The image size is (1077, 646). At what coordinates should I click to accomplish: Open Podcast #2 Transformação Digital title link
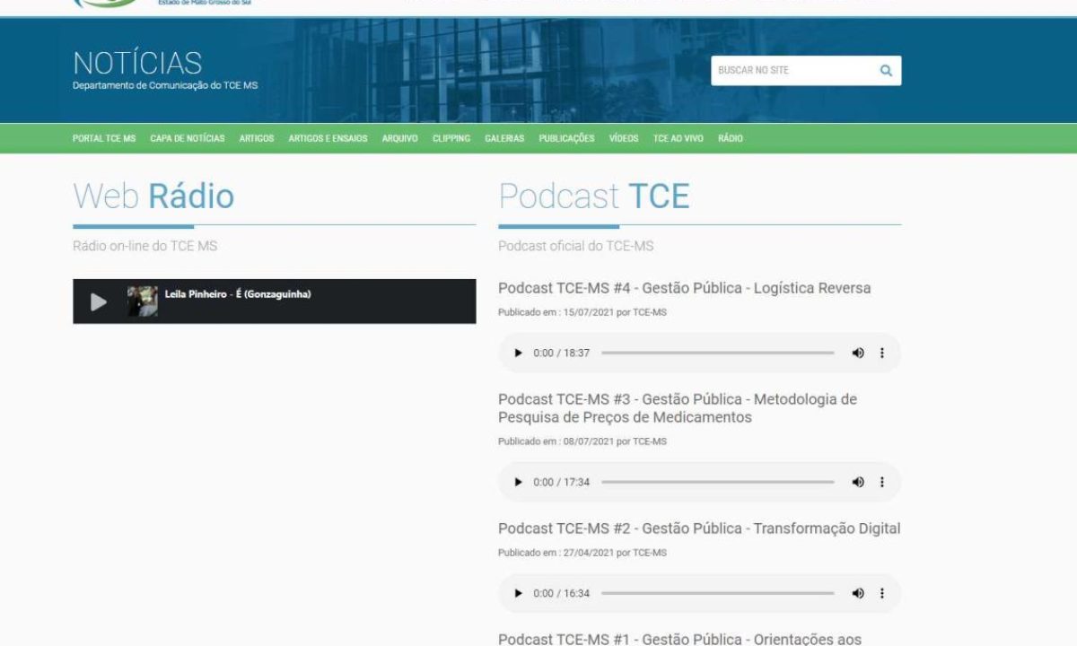(x=698, y=528)
